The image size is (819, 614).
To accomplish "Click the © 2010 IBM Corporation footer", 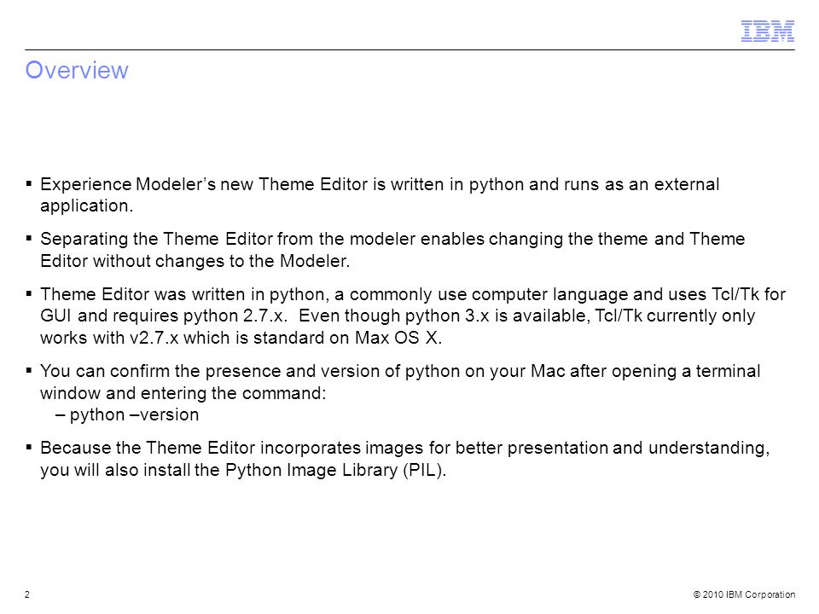I will coord(744,594).
